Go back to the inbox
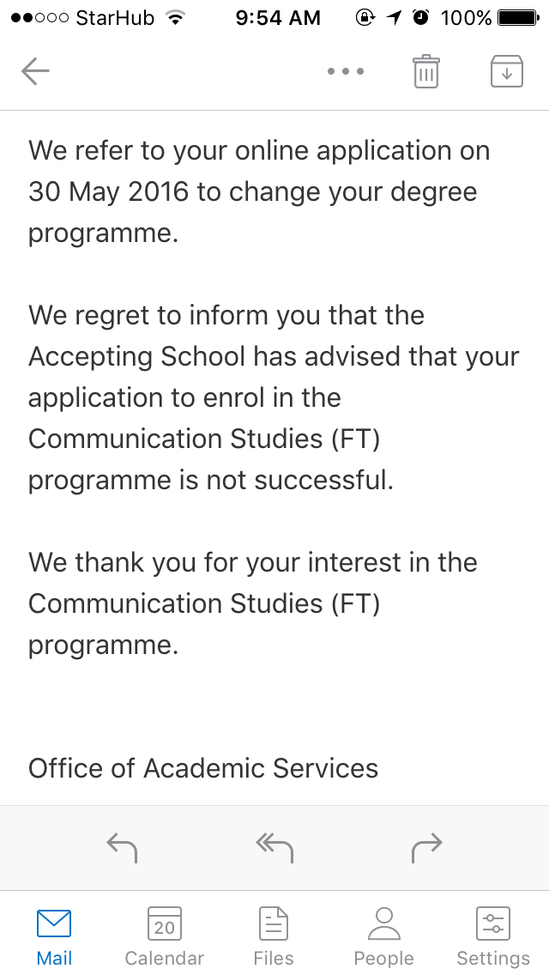Screen dimensions: 549x975 tap(35, 71)
